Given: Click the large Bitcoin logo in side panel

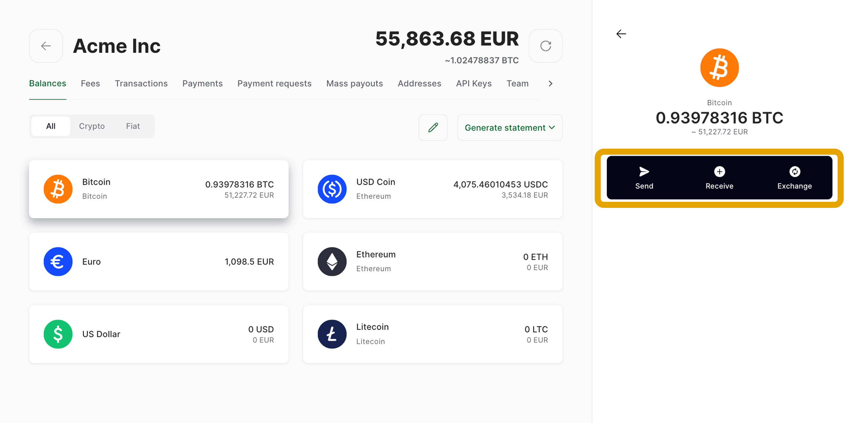Looking at the screenshot, I should (x=719, y=68).
